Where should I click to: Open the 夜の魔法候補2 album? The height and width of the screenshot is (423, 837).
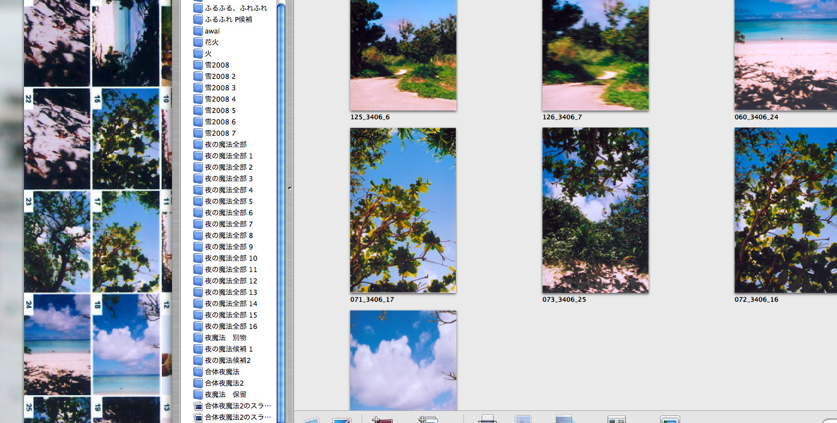tap(228, 360)
